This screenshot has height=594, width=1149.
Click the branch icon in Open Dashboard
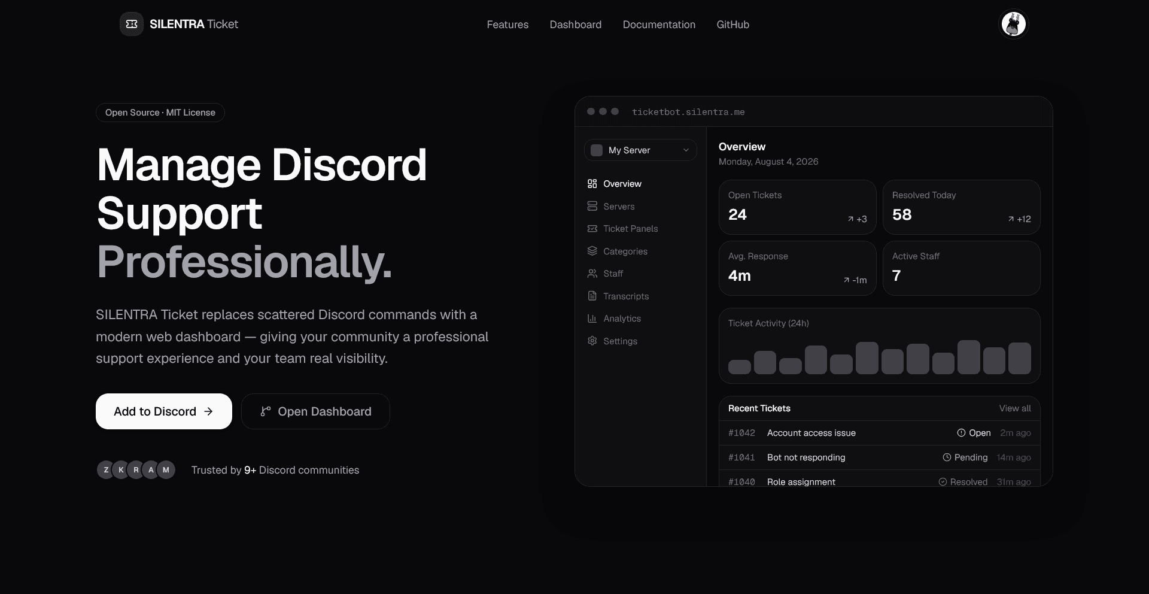click(266, 411)
